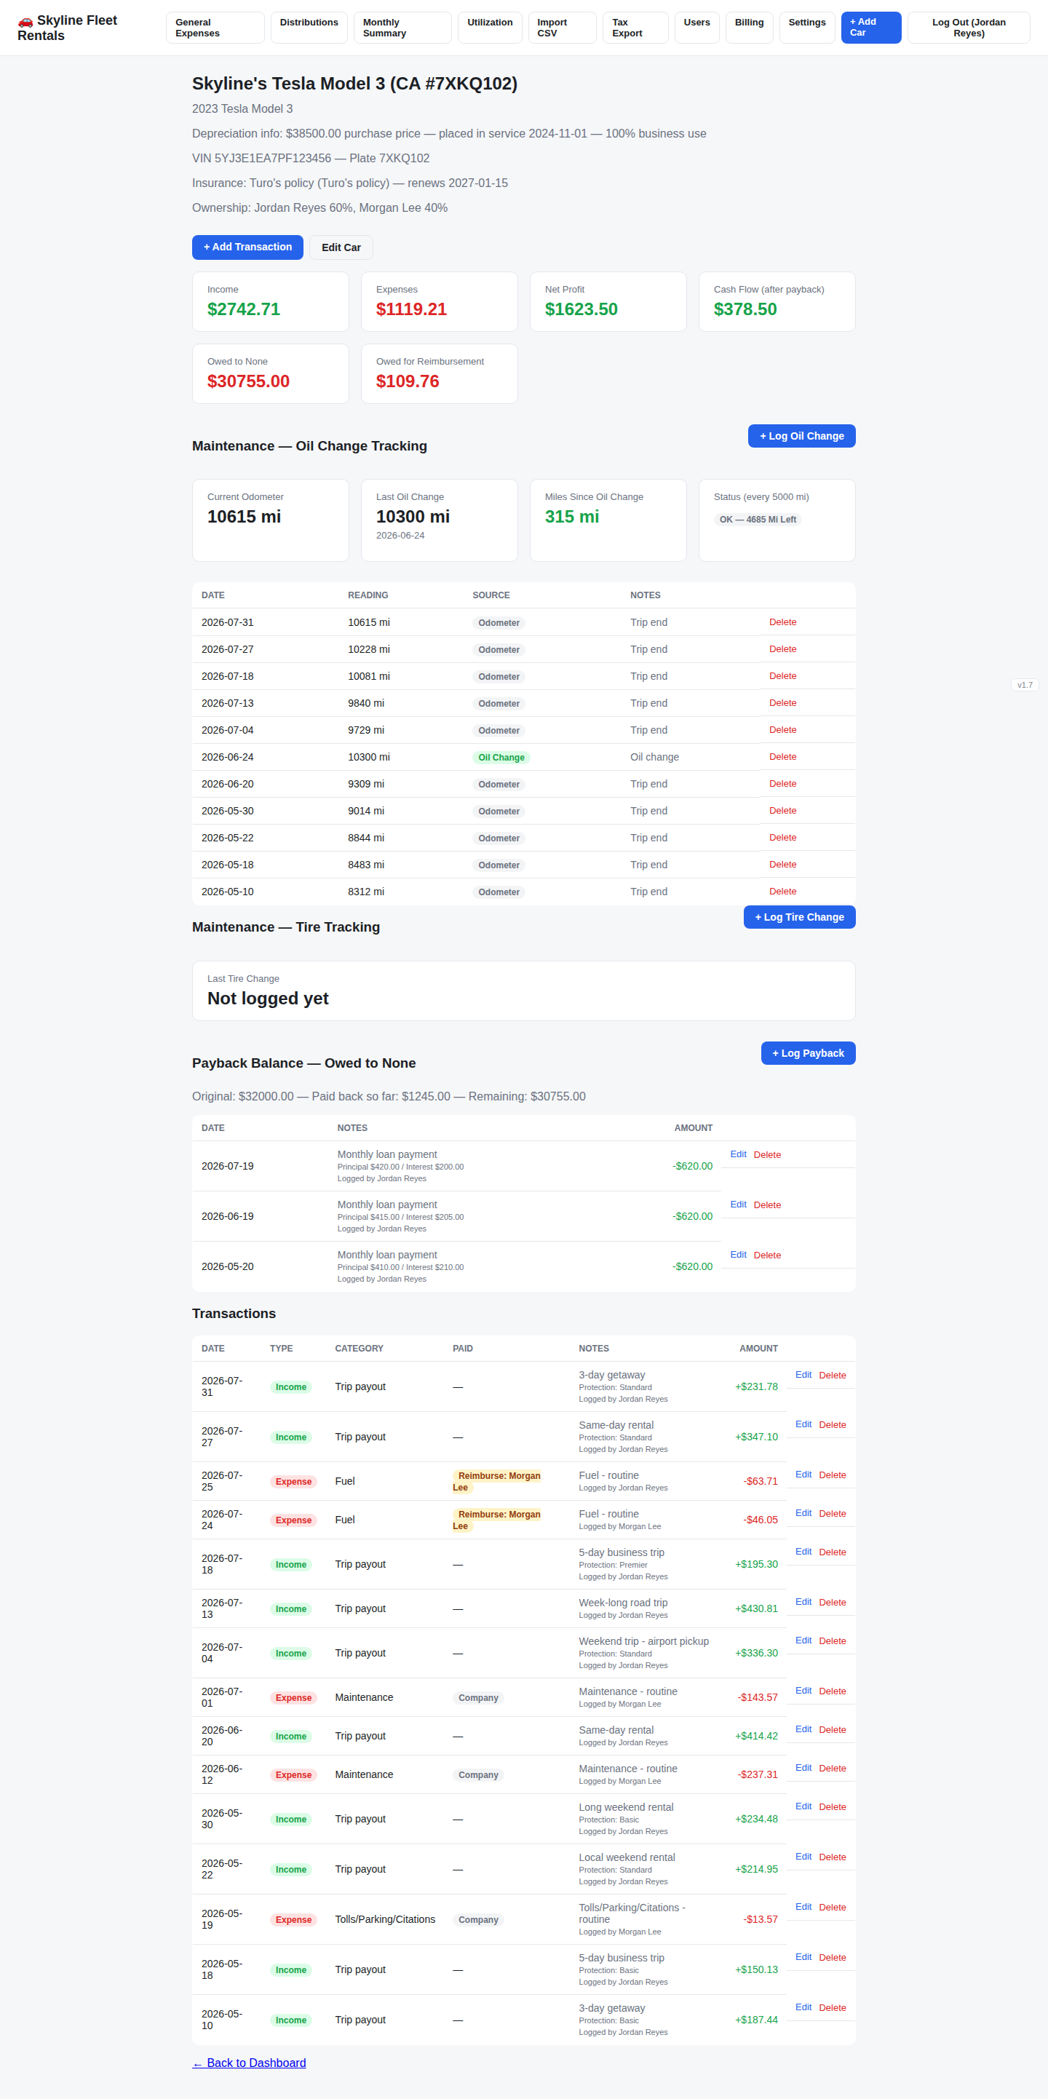Image resolution: width=1048 pixels, height=2099 pixels.
Task: Delete the 2026-05-20 loan payment entry
Action: [x=767, y=1255]
